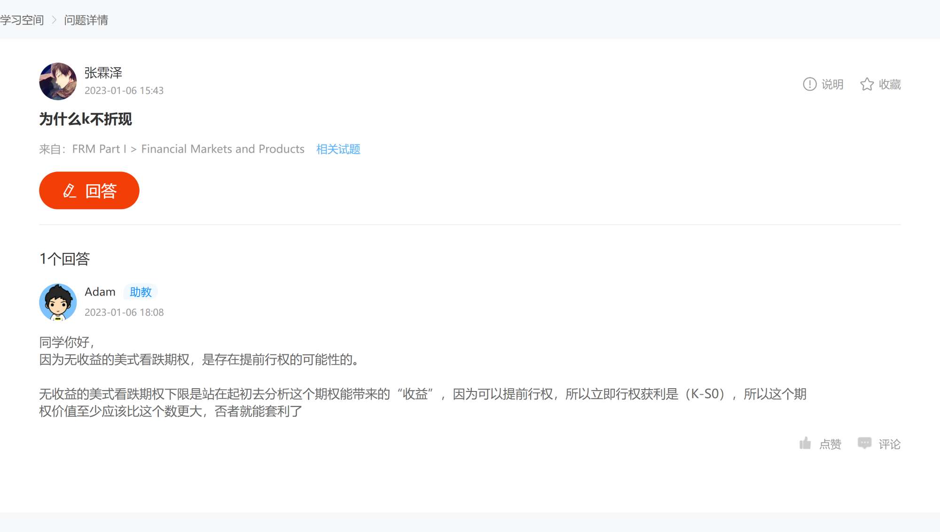Click the thumbs-up 点赞 icon
The image size is (940, 532).
pyautogui.click(x=805, y=443)
